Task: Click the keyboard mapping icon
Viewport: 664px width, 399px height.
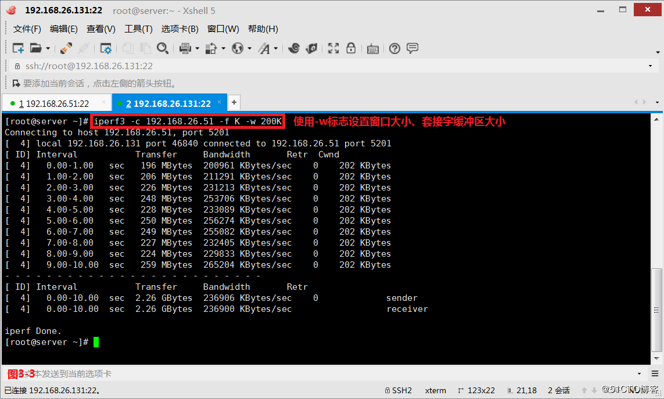Action: pos(372,49)
